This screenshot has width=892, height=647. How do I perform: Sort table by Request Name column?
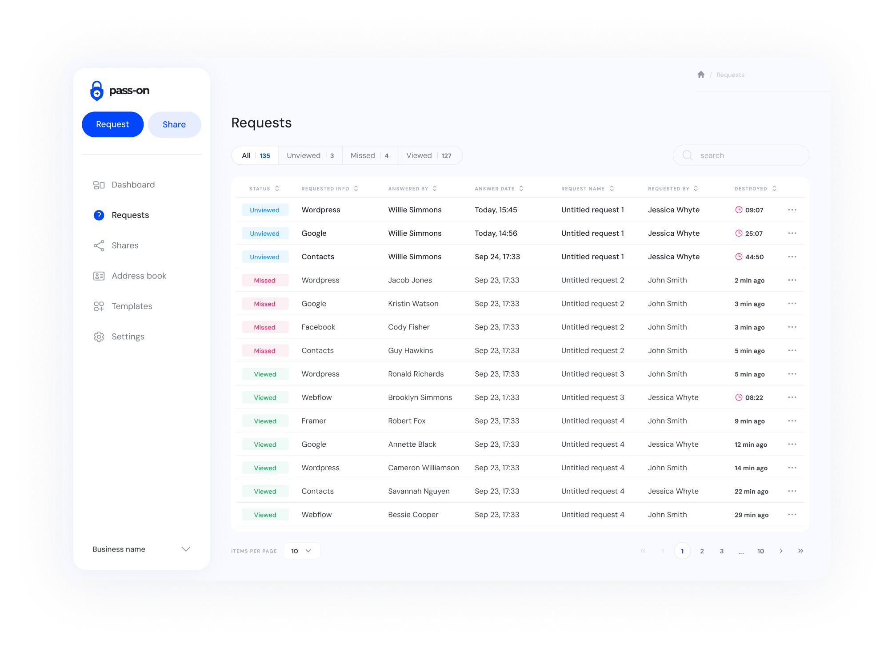click(x=612, y=189)
